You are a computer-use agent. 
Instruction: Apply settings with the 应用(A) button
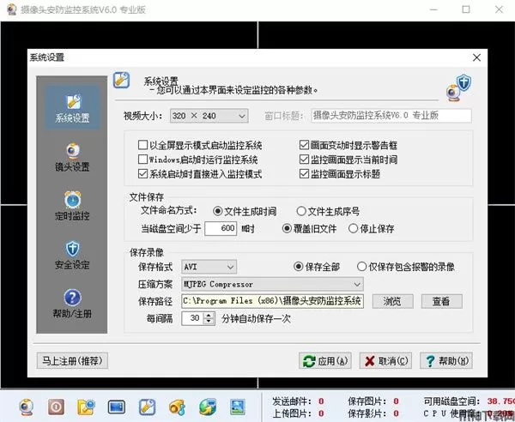coord(325,361)
